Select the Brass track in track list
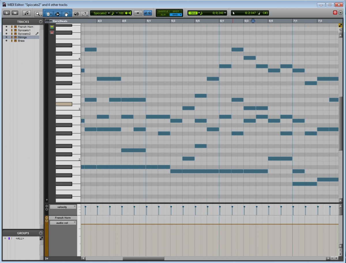 pos(21,41)
